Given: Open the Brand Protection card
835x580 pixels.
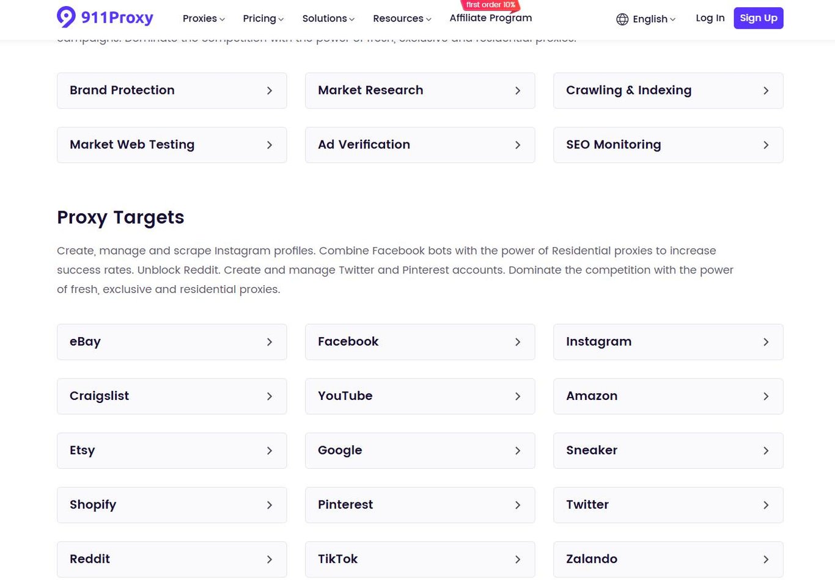Looking at the screenshot, I should click(x=172, y=90).
